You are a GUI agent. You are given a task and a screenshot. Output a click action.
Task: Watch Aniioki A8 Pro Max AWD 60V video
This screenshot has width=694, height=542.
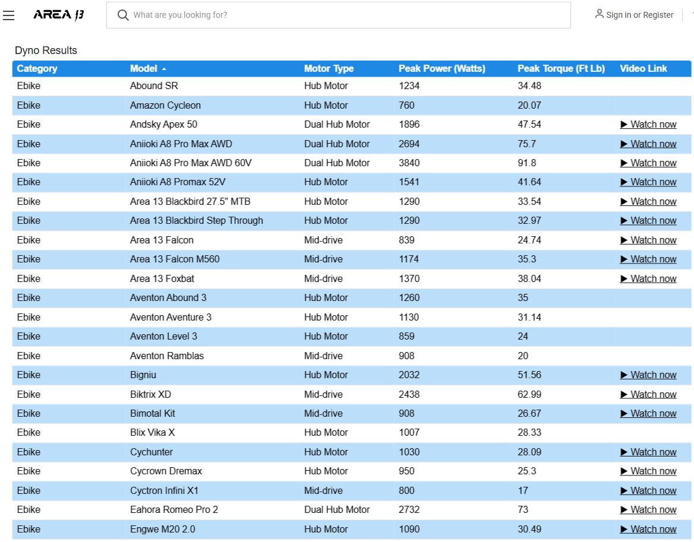point(648,163)
